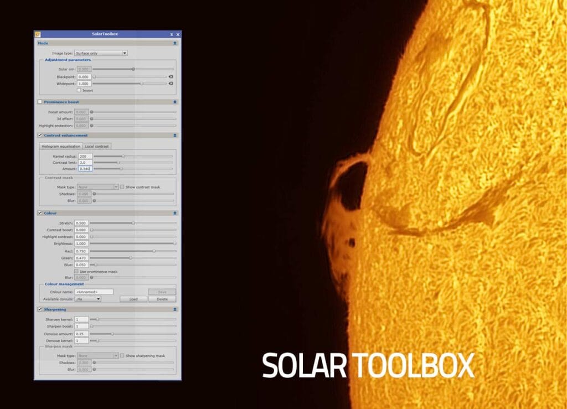
Task: Switch to the Local contrast tab
Action: pyautogui.click(x=97, y=146)
